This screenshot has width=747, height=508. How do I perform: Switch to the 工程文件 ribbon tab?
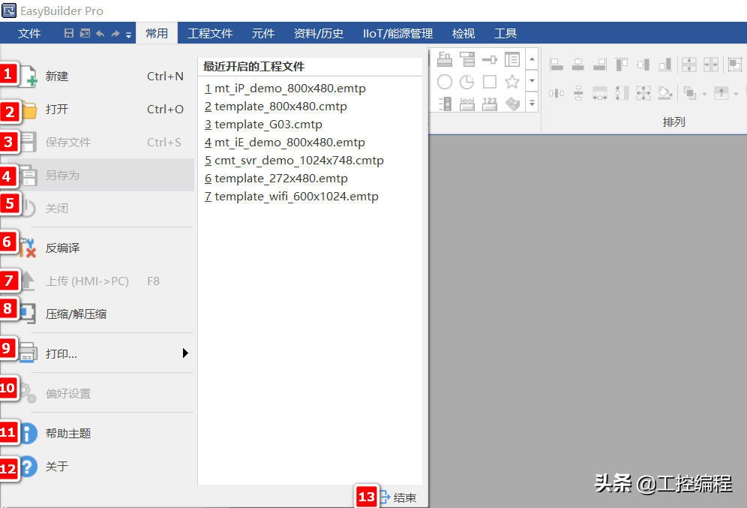coord(209,33)
